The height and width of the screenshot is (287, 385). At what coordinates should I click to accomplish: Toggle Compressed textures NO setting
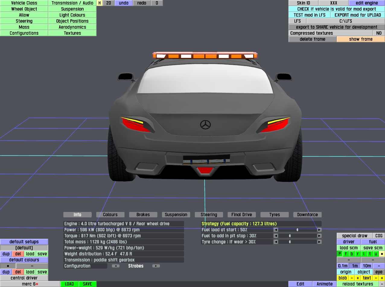379,33
